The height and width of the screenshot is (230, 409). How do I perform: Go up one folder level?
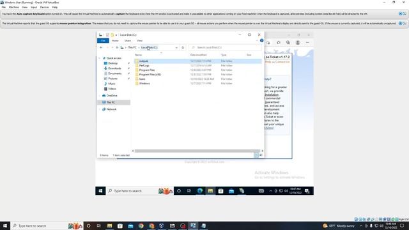coord(117,47)
